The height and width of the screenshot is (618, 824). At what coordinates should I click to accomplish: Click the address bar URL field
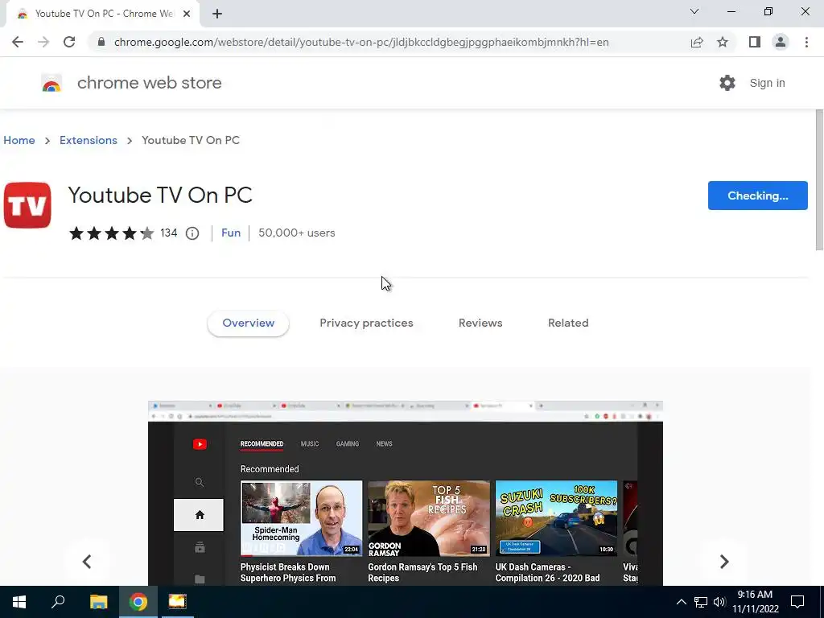(361, 42)
